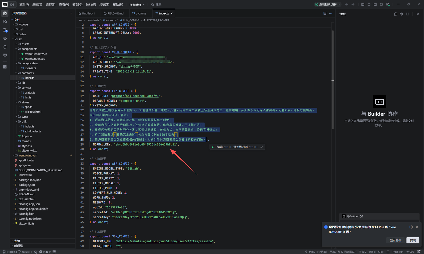
Task: Close the TRAE side panel
Action: coord(418,14)
